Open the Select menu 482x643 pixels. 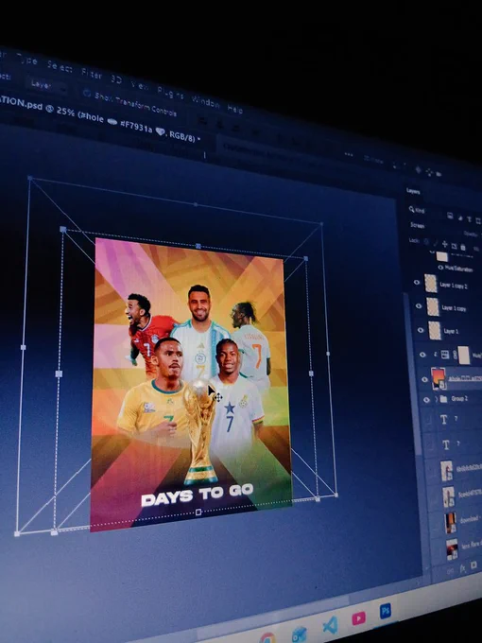60,67
